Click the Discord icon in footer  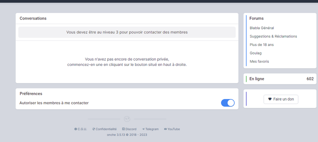click(x=123, y=129)
